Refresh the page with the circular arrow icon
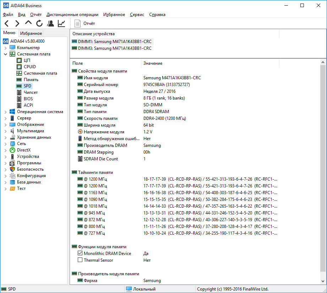Image resolution: width=327 pixels, height=293 pixels. click(x=39, y=23)
